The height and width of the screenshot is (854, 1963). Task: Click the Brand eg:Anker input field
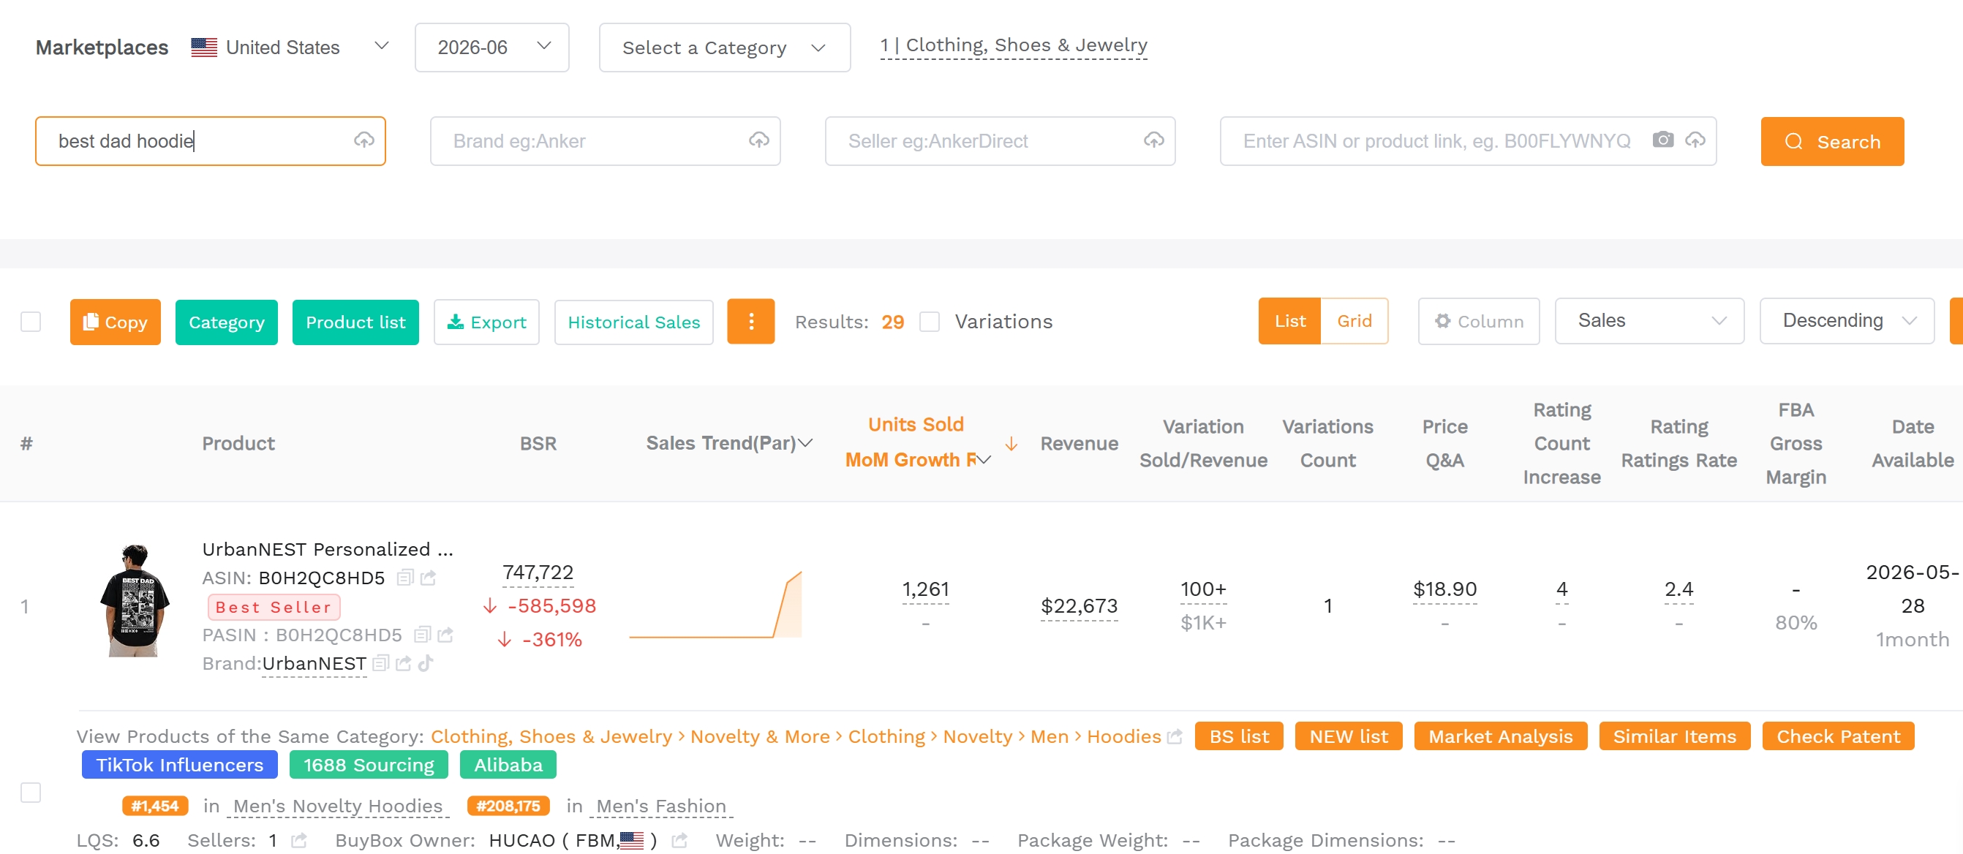(605, 141)
